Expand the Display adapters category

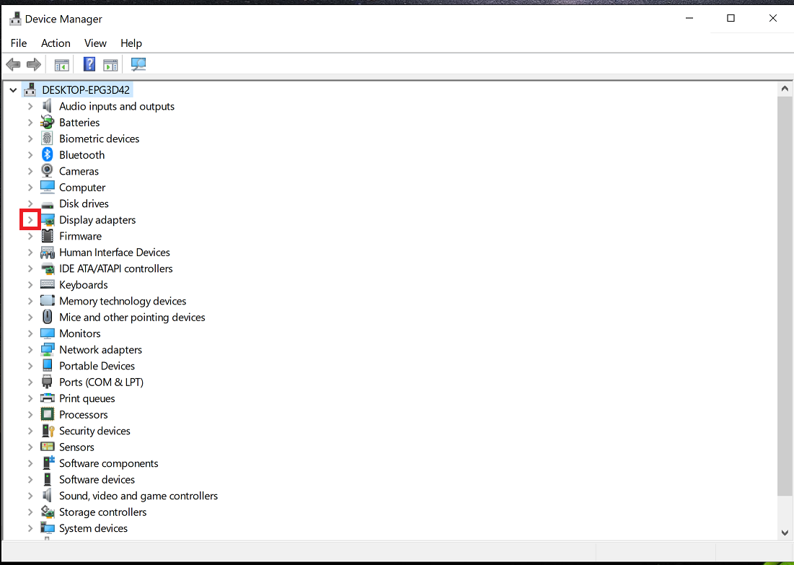click(x=30, y=220)
